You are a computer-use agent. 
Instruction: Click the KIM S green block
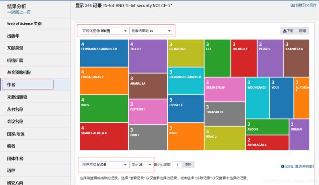104,109
